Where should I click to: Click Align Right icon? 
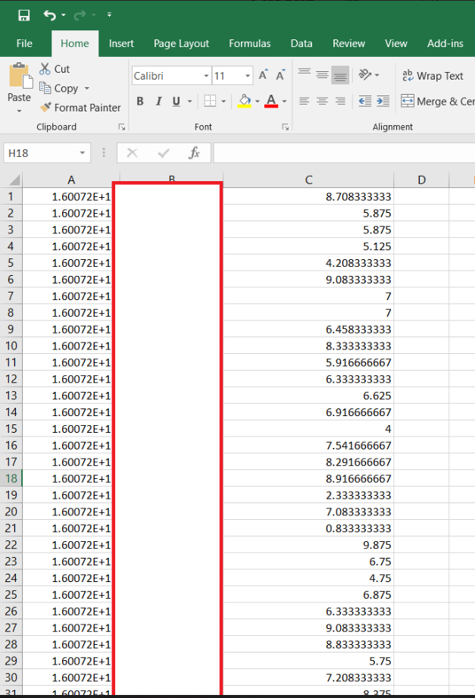(341, 101)
